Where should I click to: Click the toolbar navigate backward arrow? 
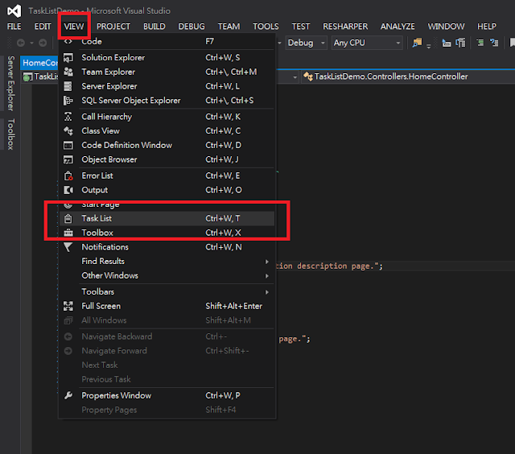(21, 43)
